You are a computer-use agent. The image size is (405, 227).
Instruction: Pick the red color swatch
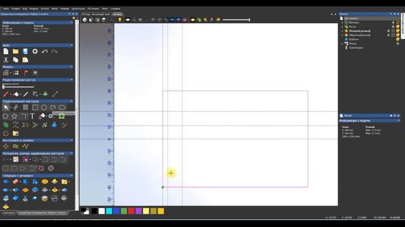pyautogui.click(x=131, y=211)
